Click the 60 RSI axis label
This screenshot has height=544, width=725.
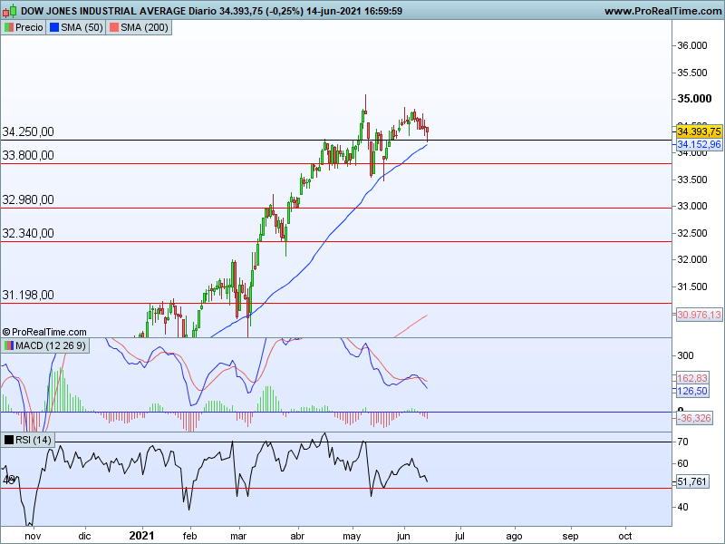pos(682,463)
